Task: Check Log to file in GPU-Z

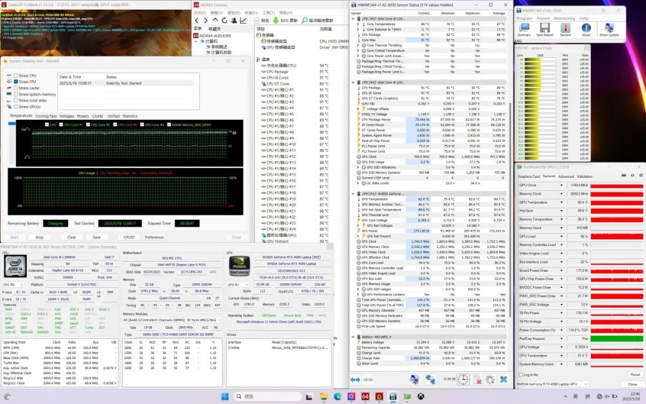Action: [x=521, y=375]
